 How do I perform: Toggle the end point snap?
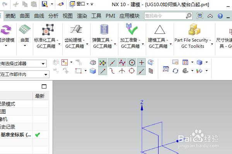pos(103,71)
